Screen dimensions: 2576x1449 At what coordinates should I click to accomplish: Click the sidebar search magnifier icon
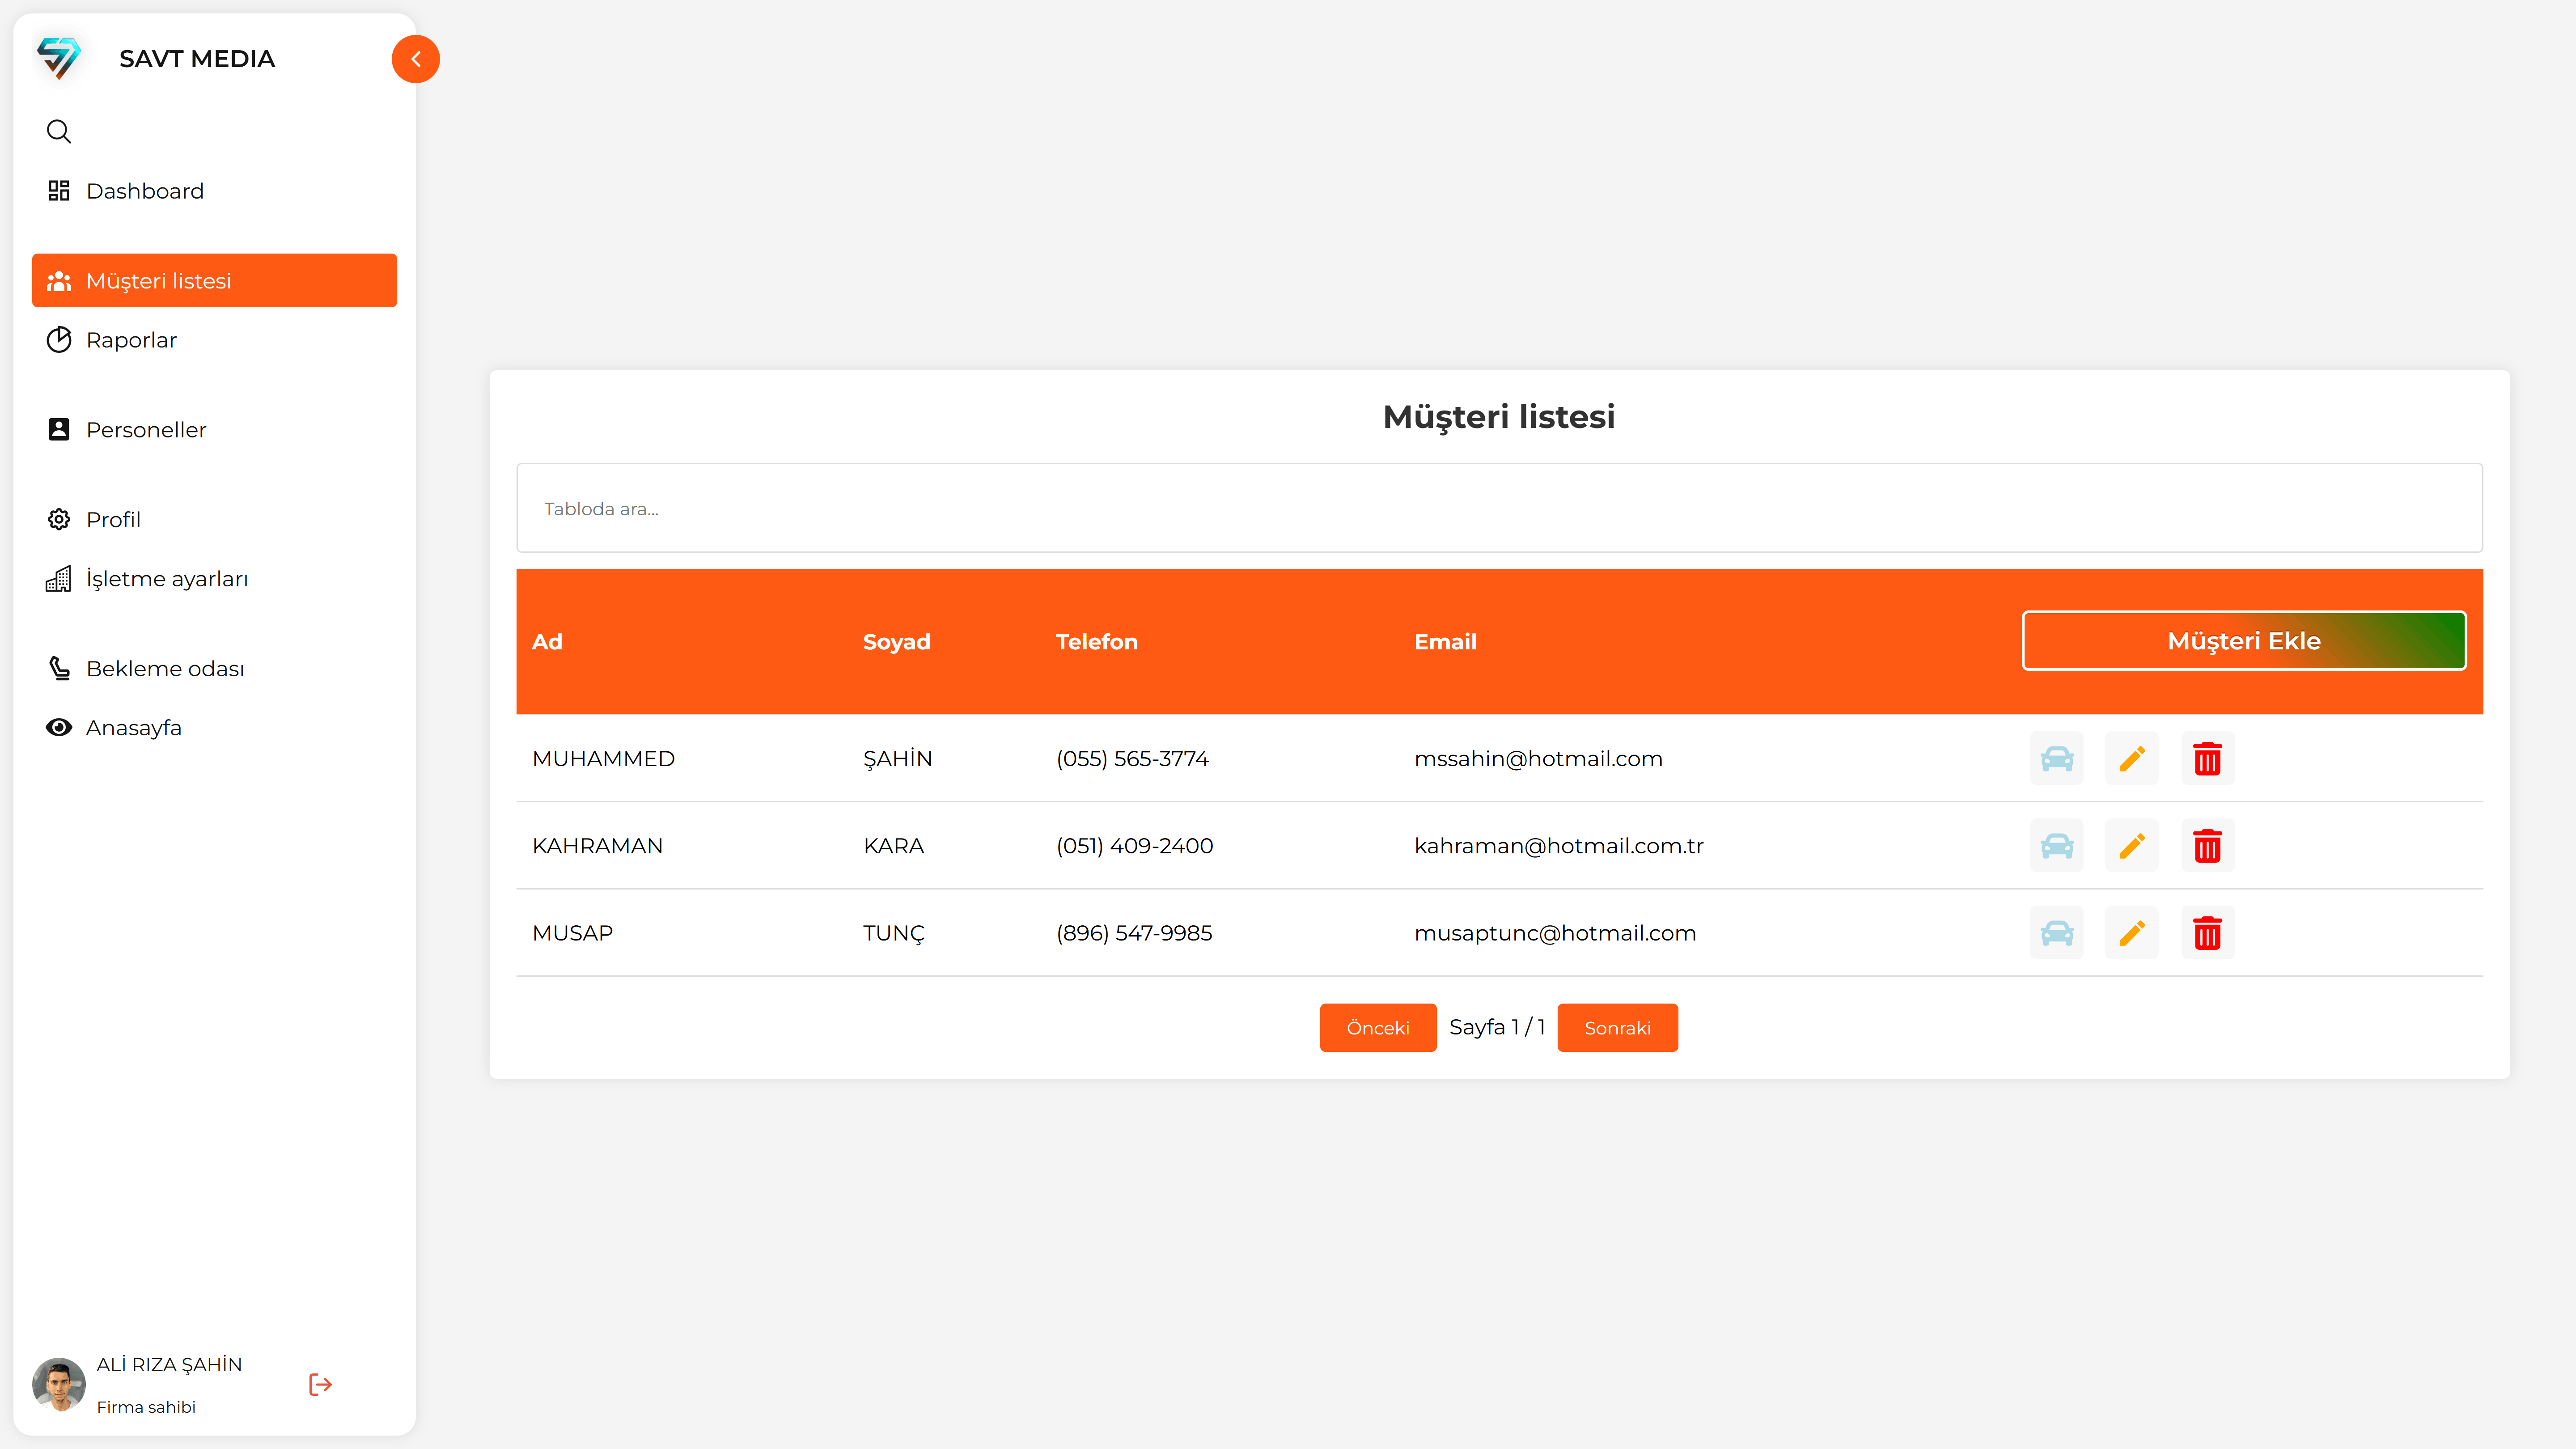[59, 131]
